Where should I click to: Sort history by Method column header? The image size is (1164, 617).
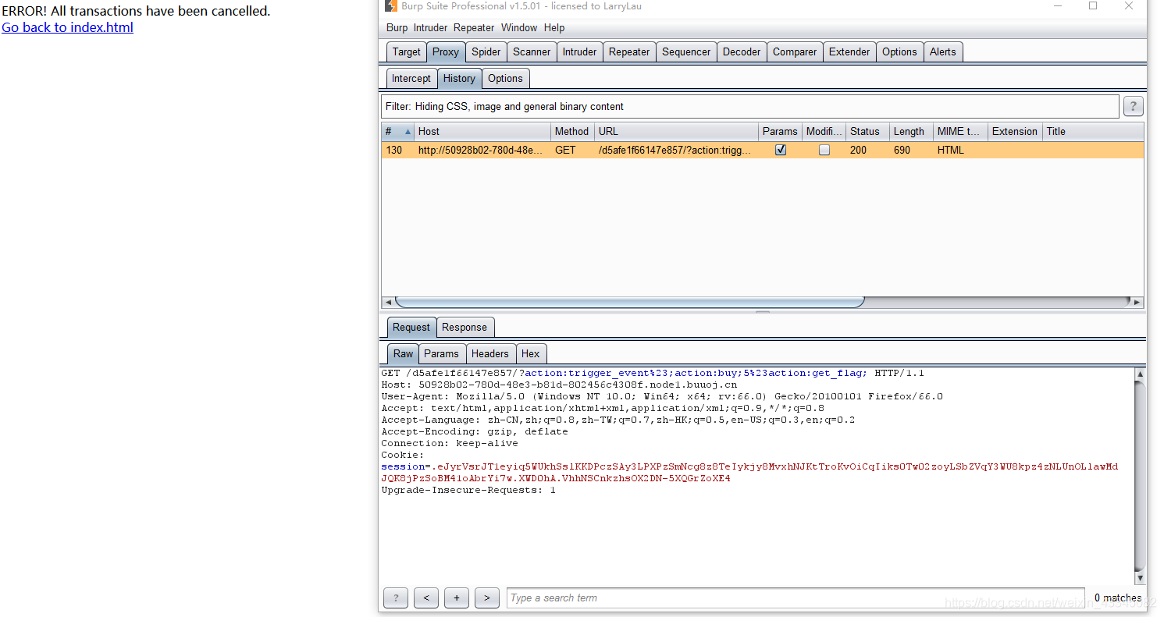click(x=573, y=132)
